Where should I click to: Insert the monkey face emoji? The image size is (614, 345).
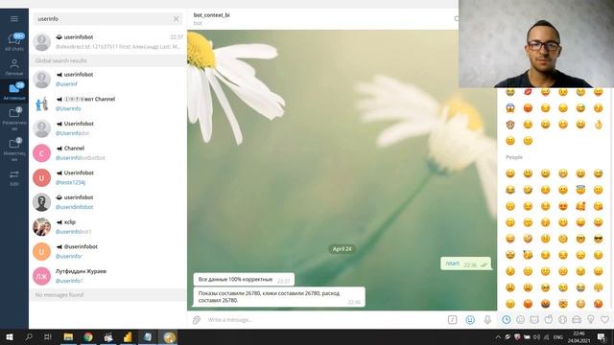(x=510, y=125)
